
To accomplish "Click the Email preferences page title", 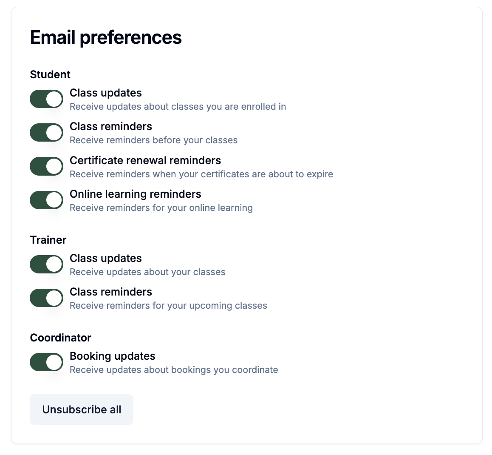I will (106, 38).
